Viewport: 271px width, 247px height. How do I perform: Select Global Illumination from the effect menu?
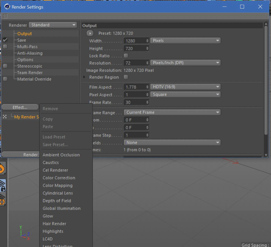(x=61, y=208)
